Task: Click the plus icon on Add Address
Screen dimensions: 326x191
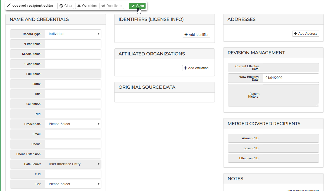Action: click(x=296, y=34)
